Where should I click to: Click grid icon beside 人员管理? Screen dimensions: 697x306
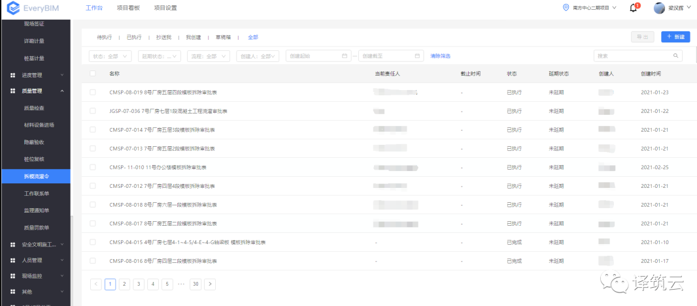click(13, 260)
